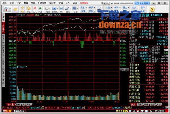Screen dimensions: 170x114
Task: Open the F10 info icon
Action: [x=61, y=8]
